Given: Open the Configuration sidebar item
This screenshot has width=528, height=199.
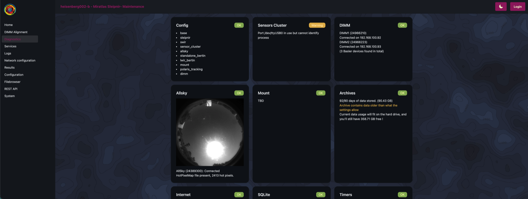Looking at the screenshot, I should tap(14, 75).
